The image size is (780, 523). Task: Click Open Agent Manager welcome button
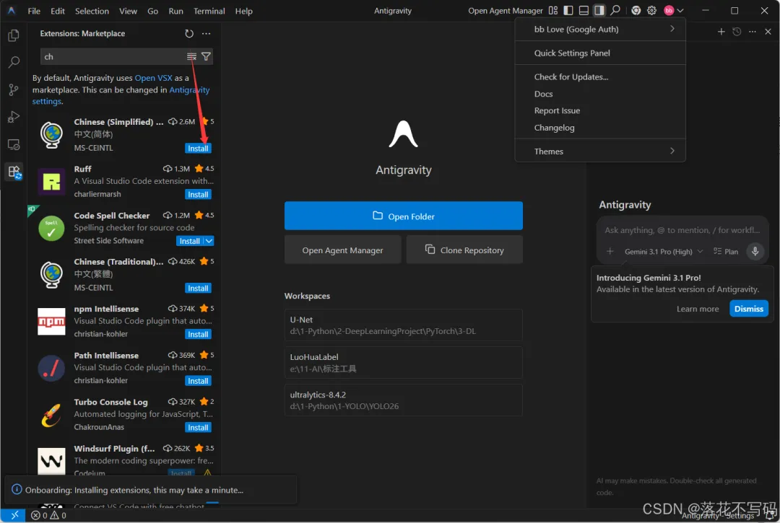pyautogui.click(x=342, y=250)
